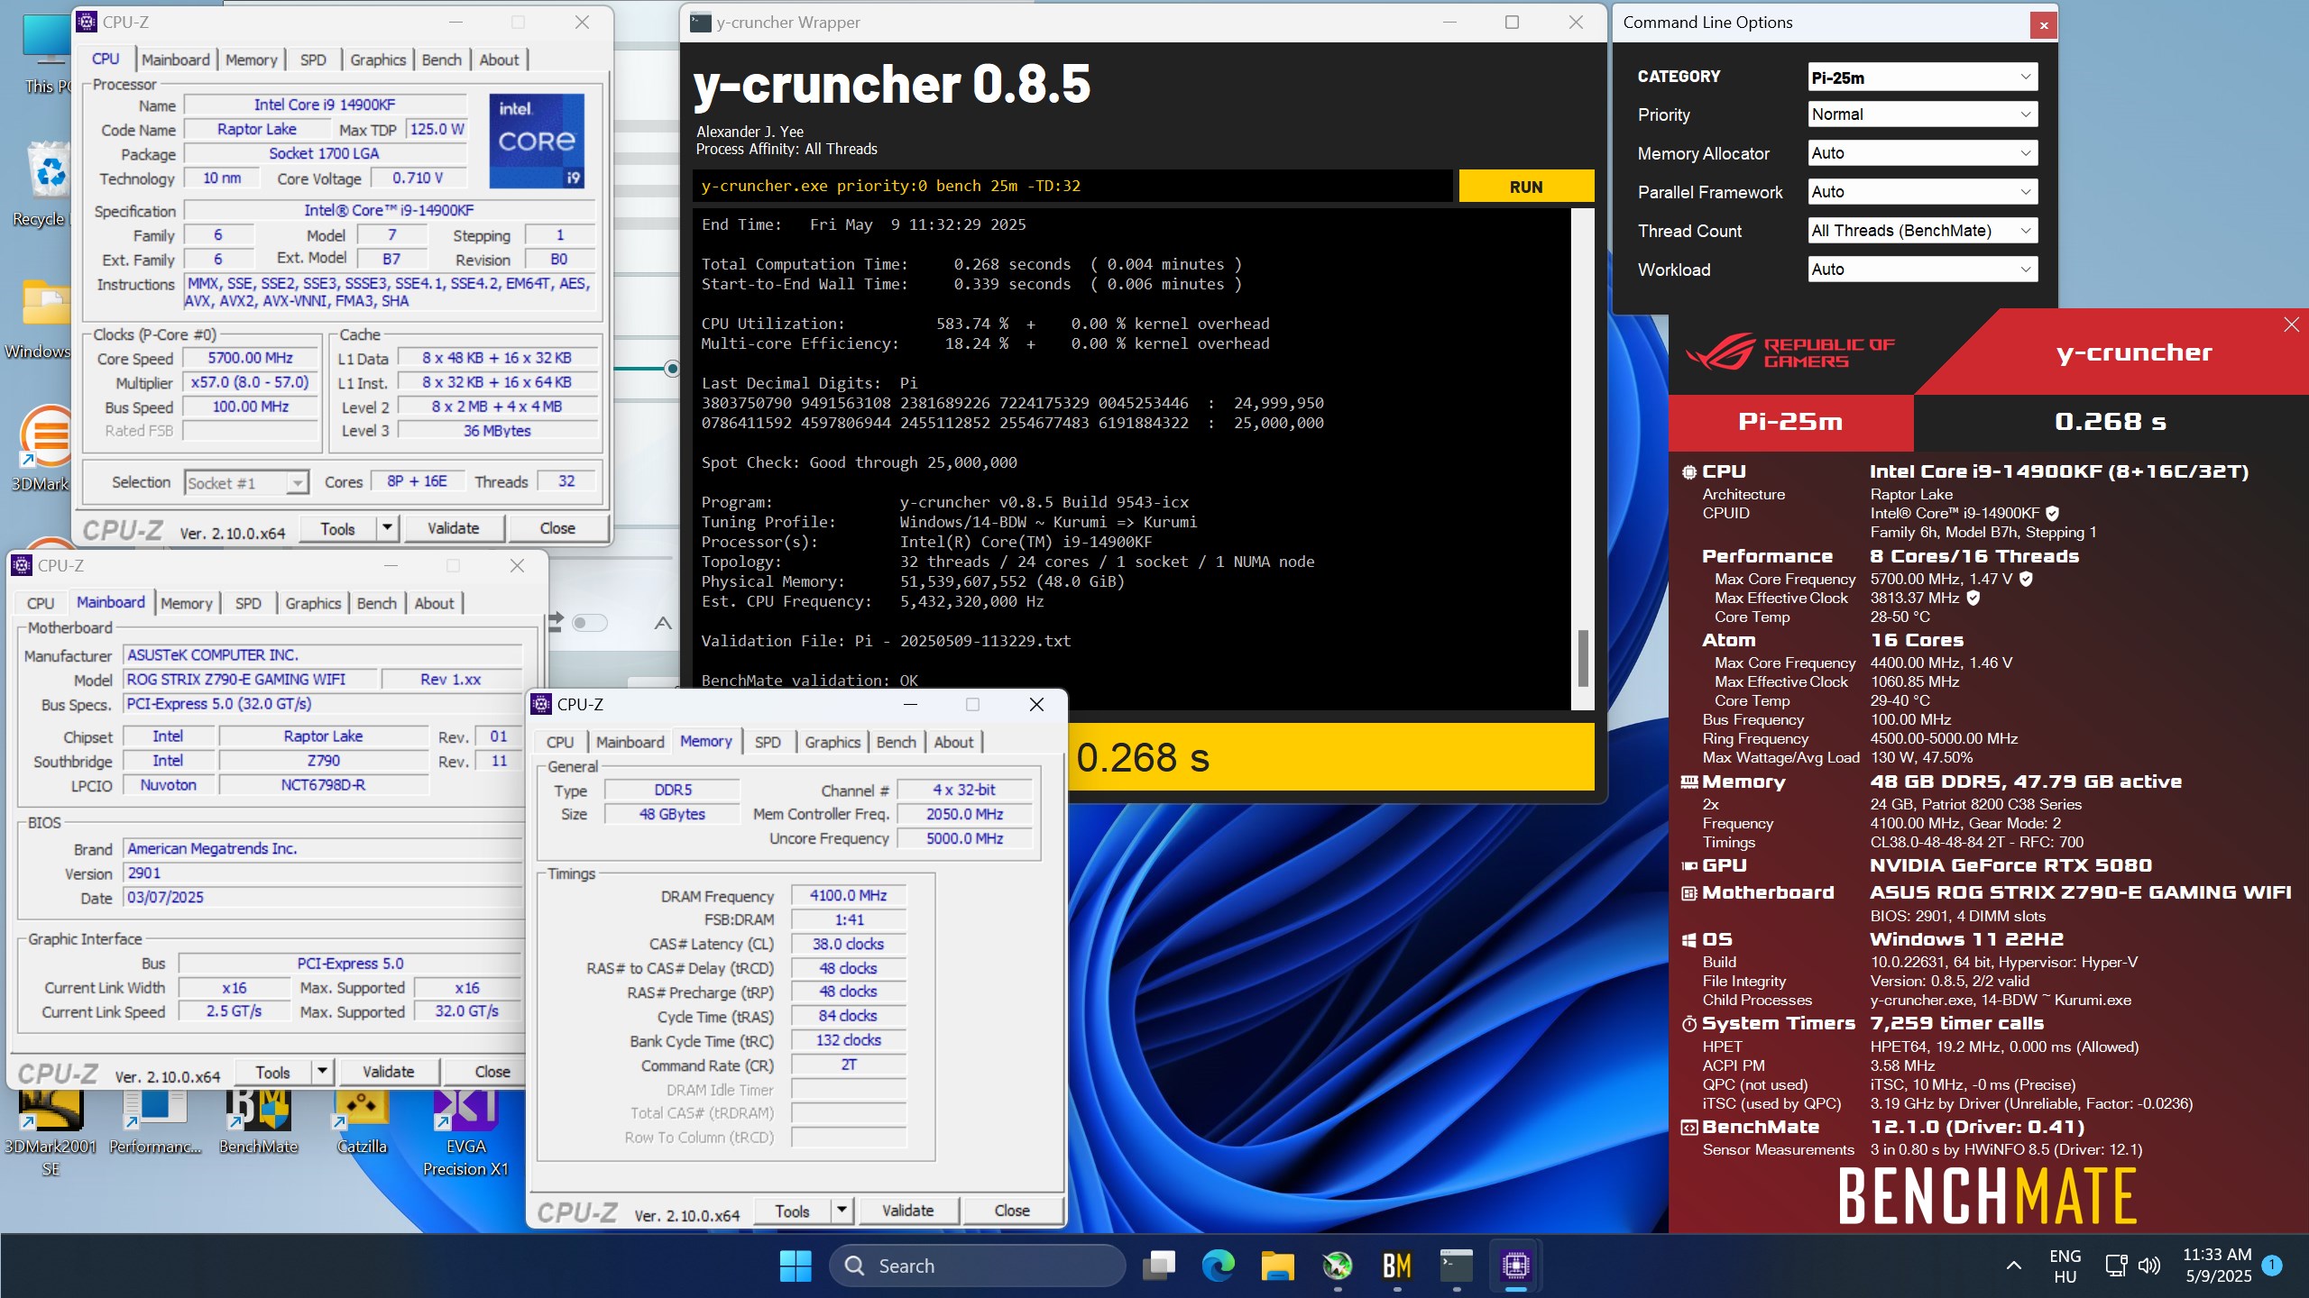Click the DRAM Frequency 4100.0 MHz value
2309x1298 pixels.
pyautogui.click(x=848, y=895)
